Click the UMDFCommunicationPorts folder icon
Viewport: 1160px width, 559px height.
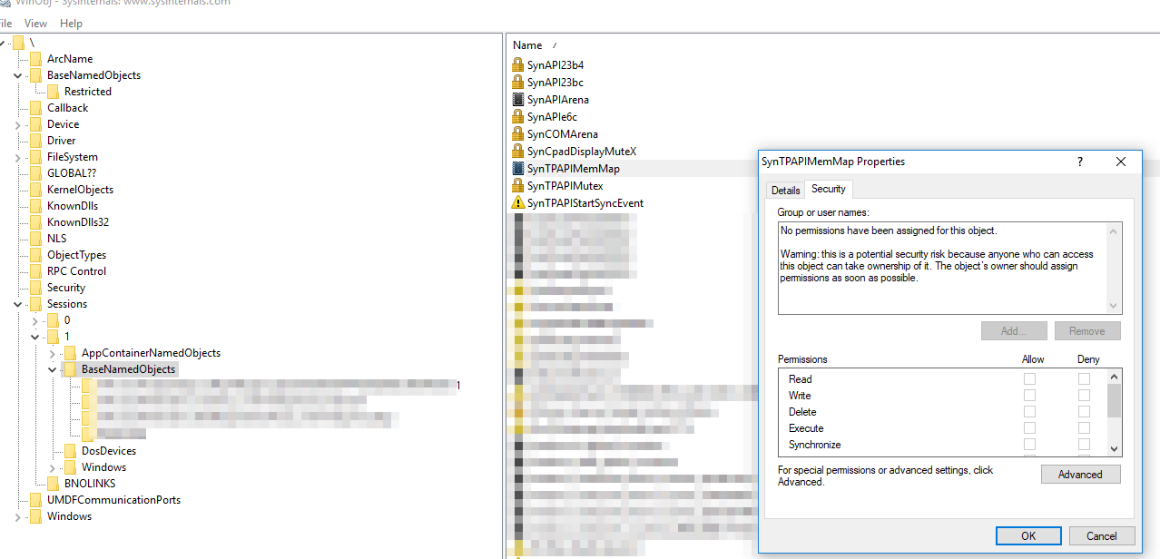[x=35, y=500]
